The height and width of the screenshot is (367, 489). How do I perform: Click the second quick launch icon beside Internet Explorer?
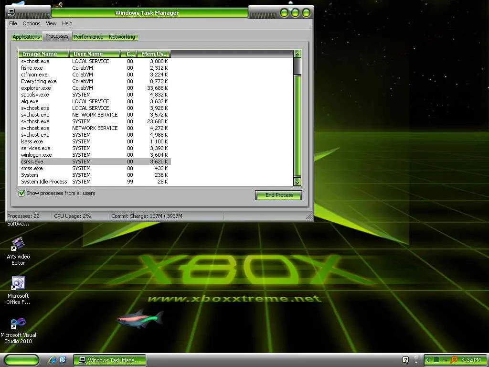click(63, 360)
